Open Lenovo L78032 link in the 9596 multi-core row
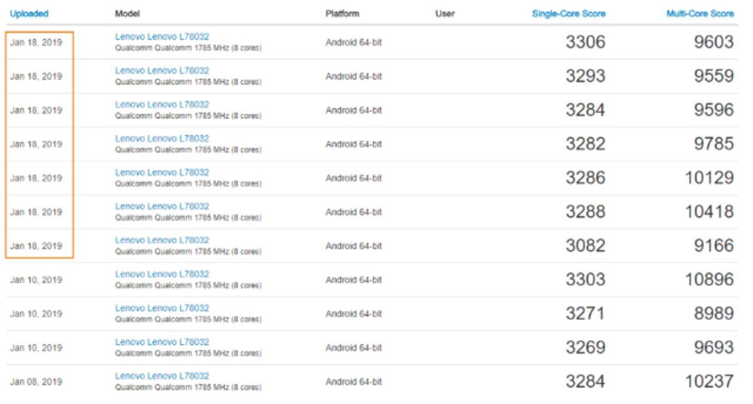753x404 pixels. coord(162,105)
